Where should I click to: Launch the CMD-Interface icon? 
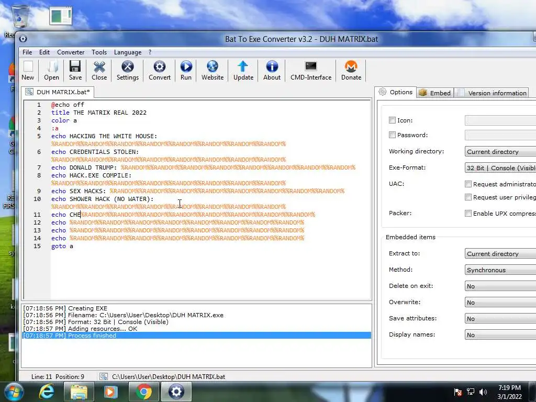click(311, 71)
